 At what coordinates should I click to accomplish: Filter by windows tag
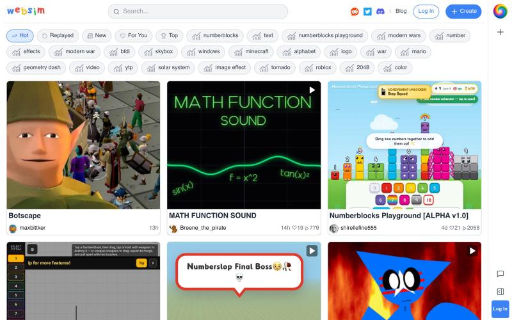pos(203,52)
